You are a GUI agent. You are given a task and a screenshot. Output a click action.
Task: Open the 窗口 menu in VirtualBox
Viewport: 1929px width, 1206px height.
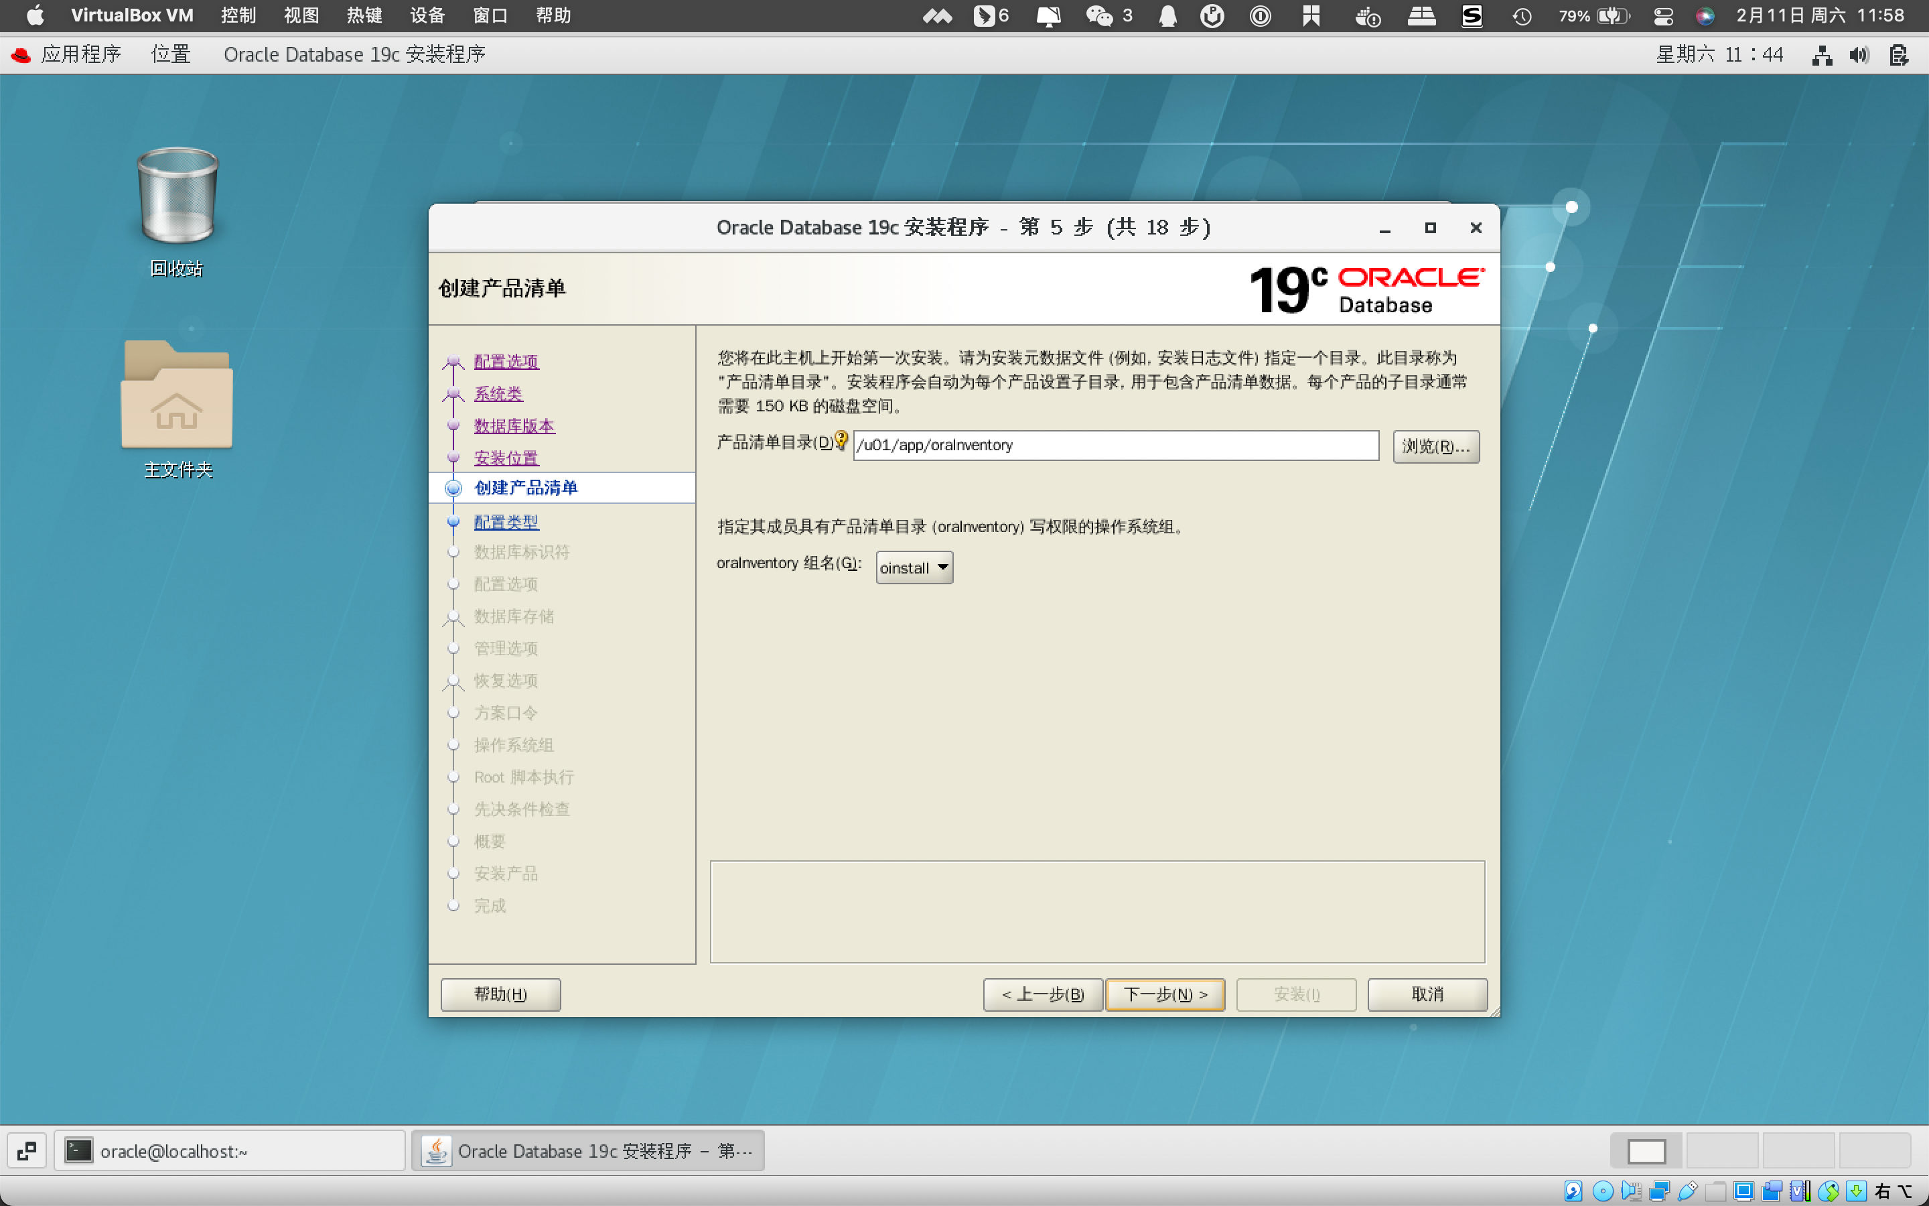pyautogui.click(x=490, y=15)
